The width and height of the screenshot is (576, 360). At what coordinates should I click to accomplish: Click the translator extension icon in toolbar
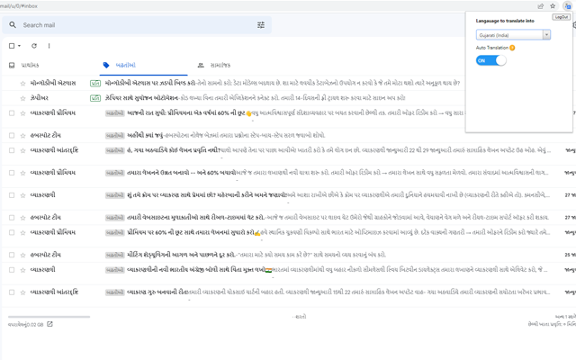tap(567, 6)
